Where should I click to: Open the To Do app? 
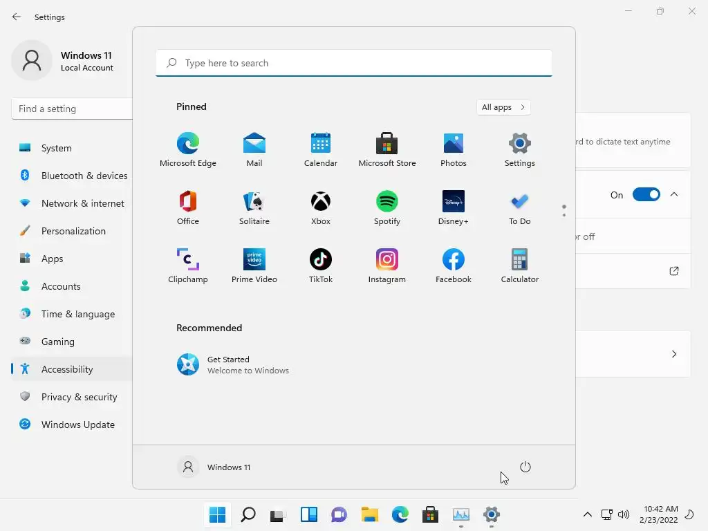click(x=520, y=208)
